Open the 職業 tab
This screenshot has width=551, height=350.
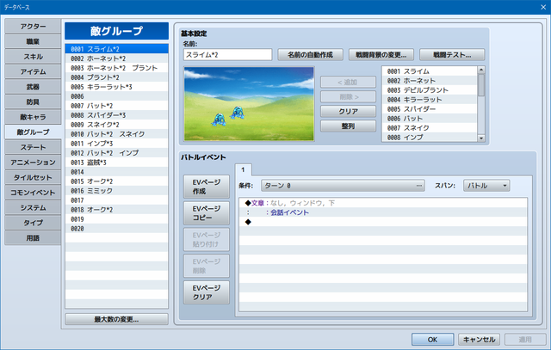coord(33,41)
